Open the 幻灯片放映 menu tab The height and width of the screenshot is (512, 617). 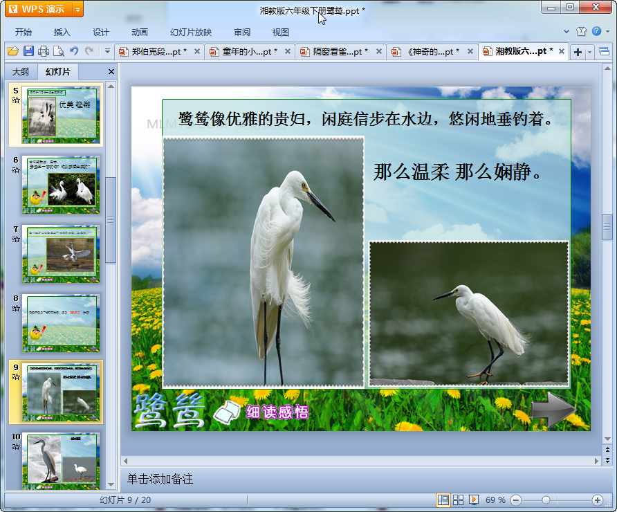click(191, 33)
